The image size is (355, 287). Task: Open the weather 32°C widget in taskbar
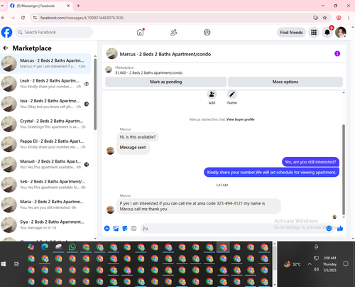pyautogui.click(x=293, y=264)
